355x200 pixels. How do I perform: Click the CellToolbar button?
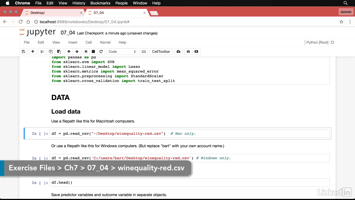(161, 52)
